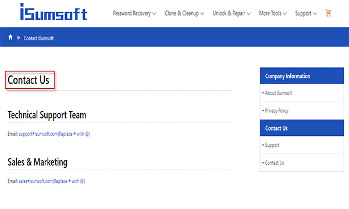Open Privacy Policy in sidebar
349x209 pixels.
point(276,111)
